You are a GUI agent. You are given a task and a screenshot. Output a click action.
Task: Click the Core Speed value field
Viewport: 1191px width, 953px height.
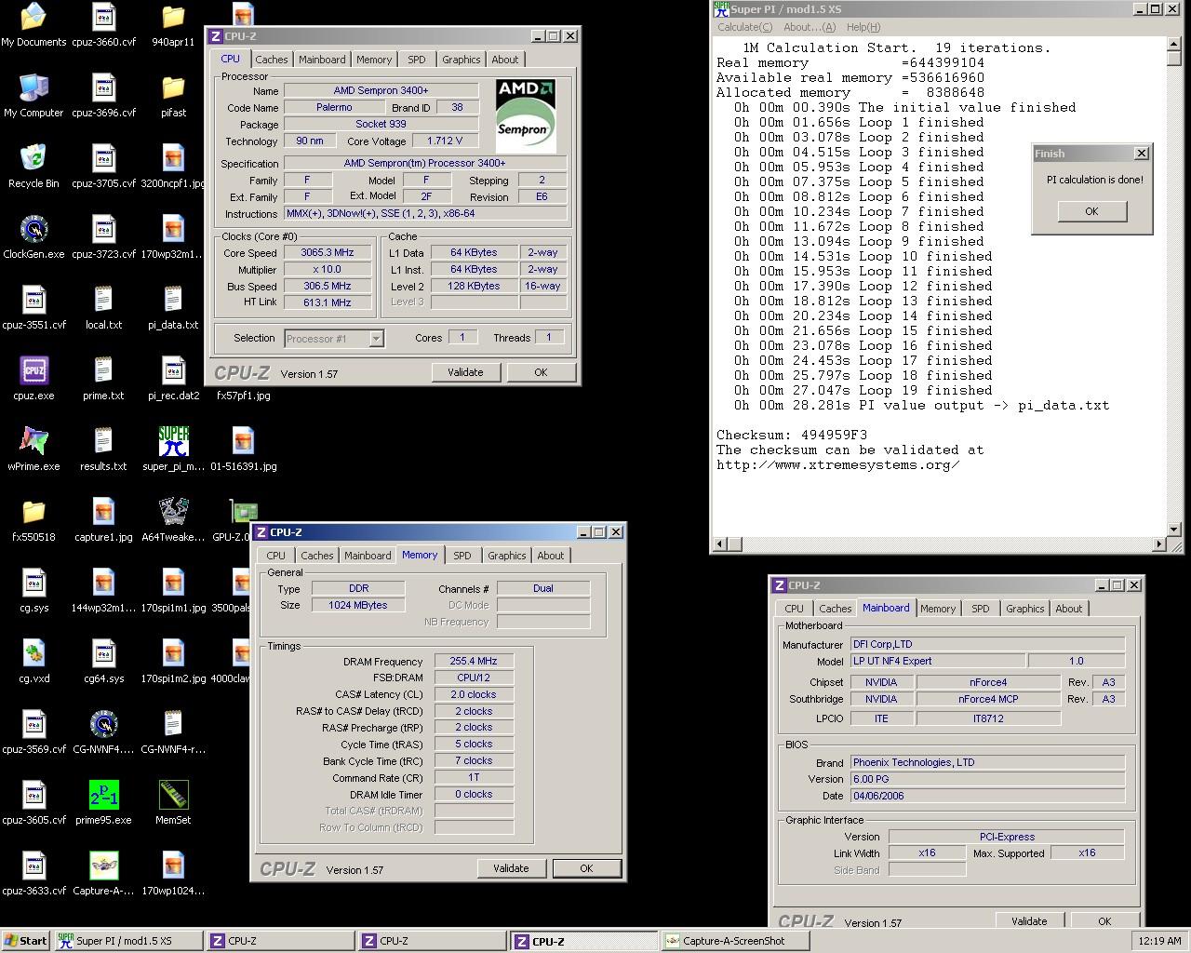(328, 253)
